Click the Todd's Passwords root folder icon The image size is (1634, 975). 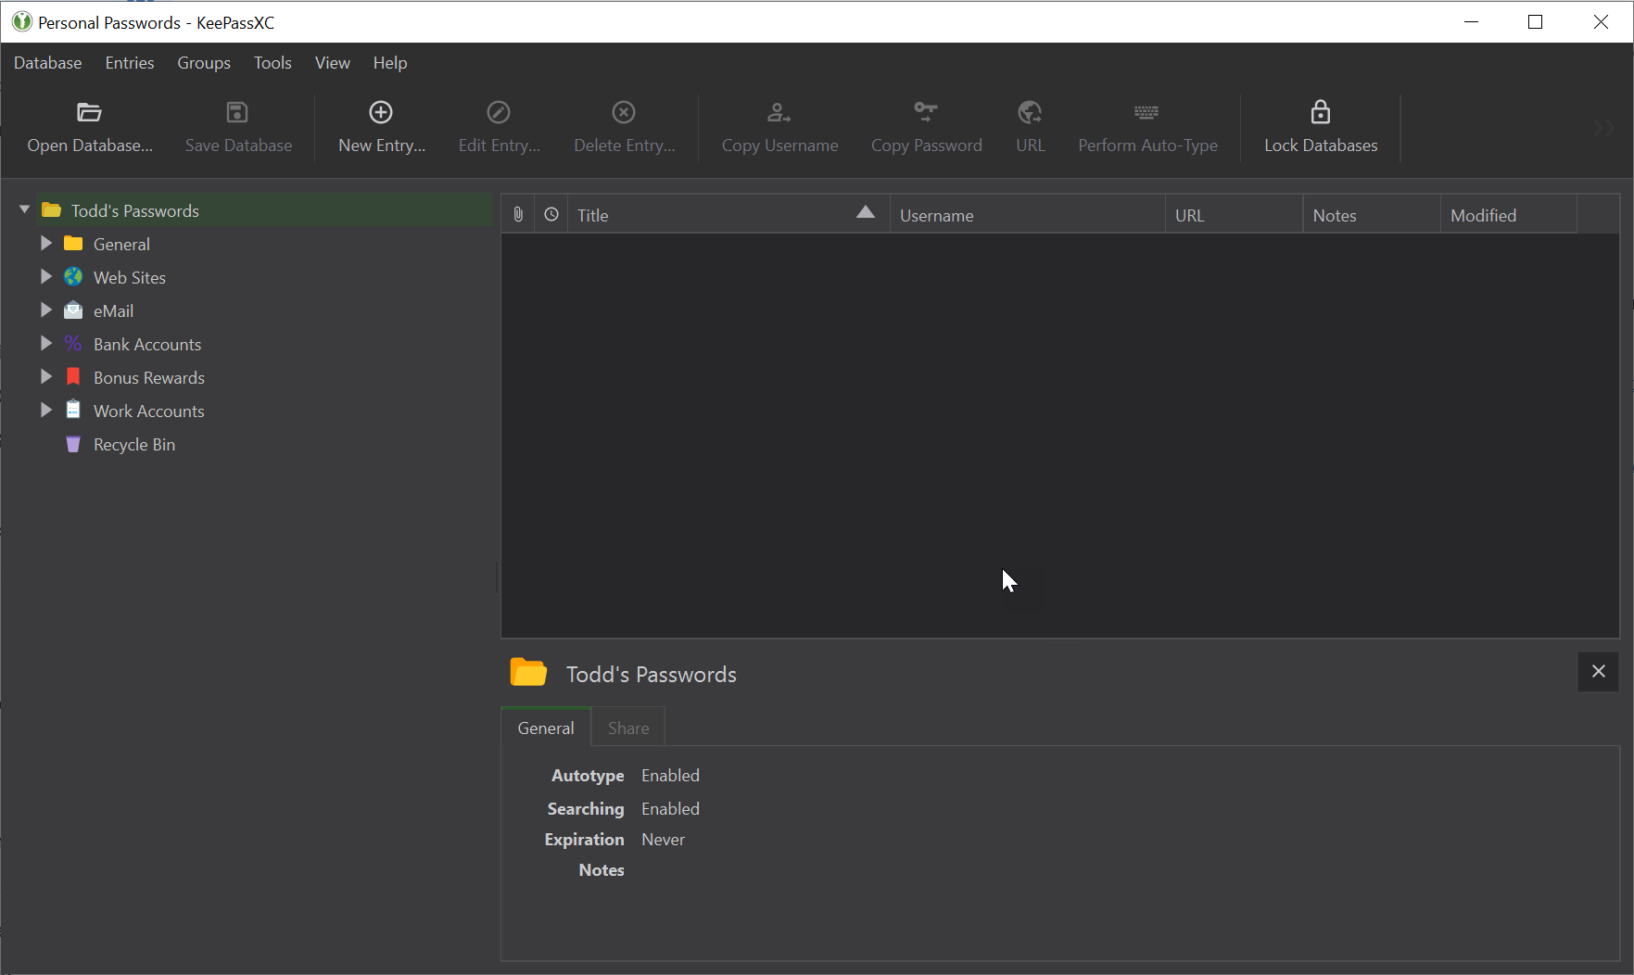[52, 210]
